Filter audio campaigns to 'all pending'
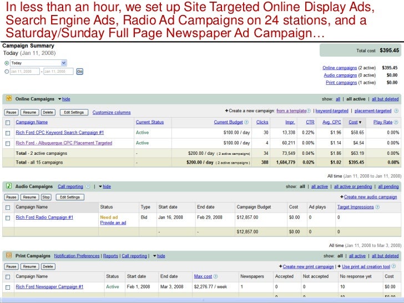The height and width of the screenshot is (303, 404). pyautogui.click(x=388, y=186)
